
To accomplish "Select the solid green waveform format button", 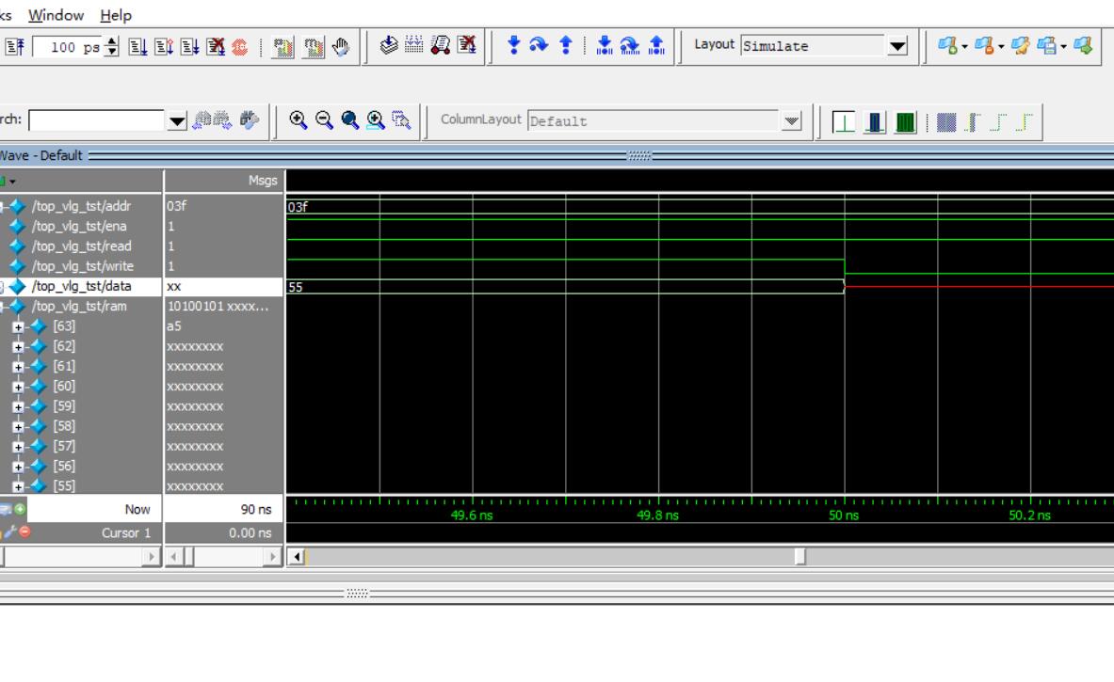I will tap(905, 122).
